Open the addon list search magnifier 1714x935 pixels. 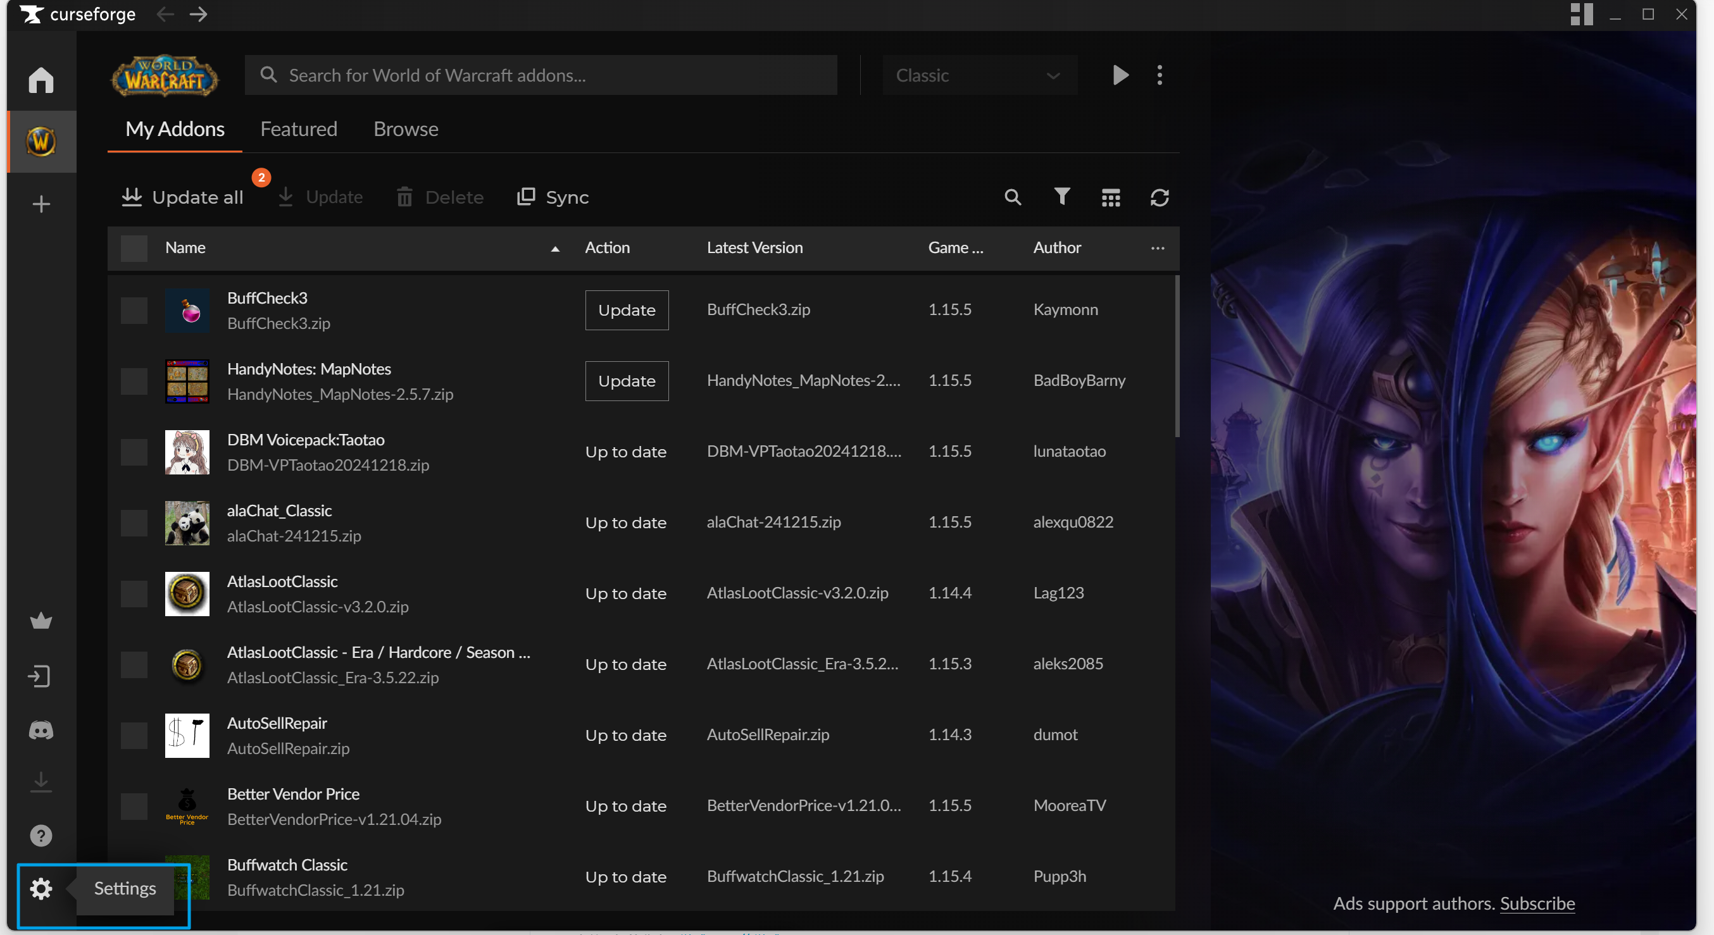tap(1012, 197)
